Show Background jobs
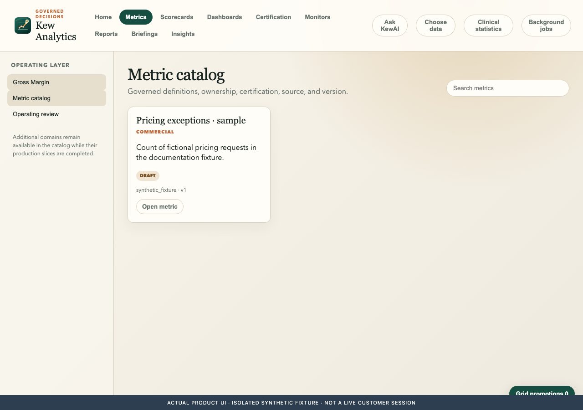This screenshot has height=410, width=583. pyautogui.click(x=546, y=26)
